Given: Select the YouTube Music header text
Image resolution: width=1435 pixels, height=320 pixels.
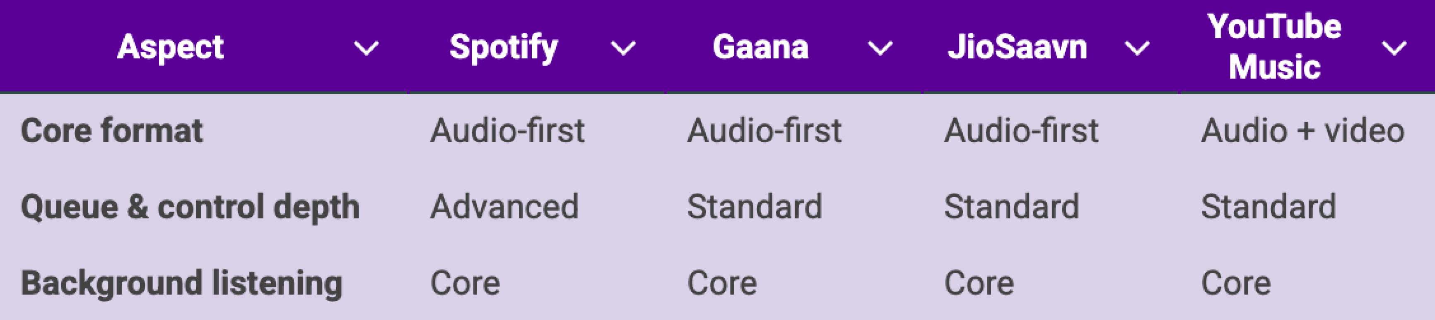Looking at the screenshot, I should 1275,47.
